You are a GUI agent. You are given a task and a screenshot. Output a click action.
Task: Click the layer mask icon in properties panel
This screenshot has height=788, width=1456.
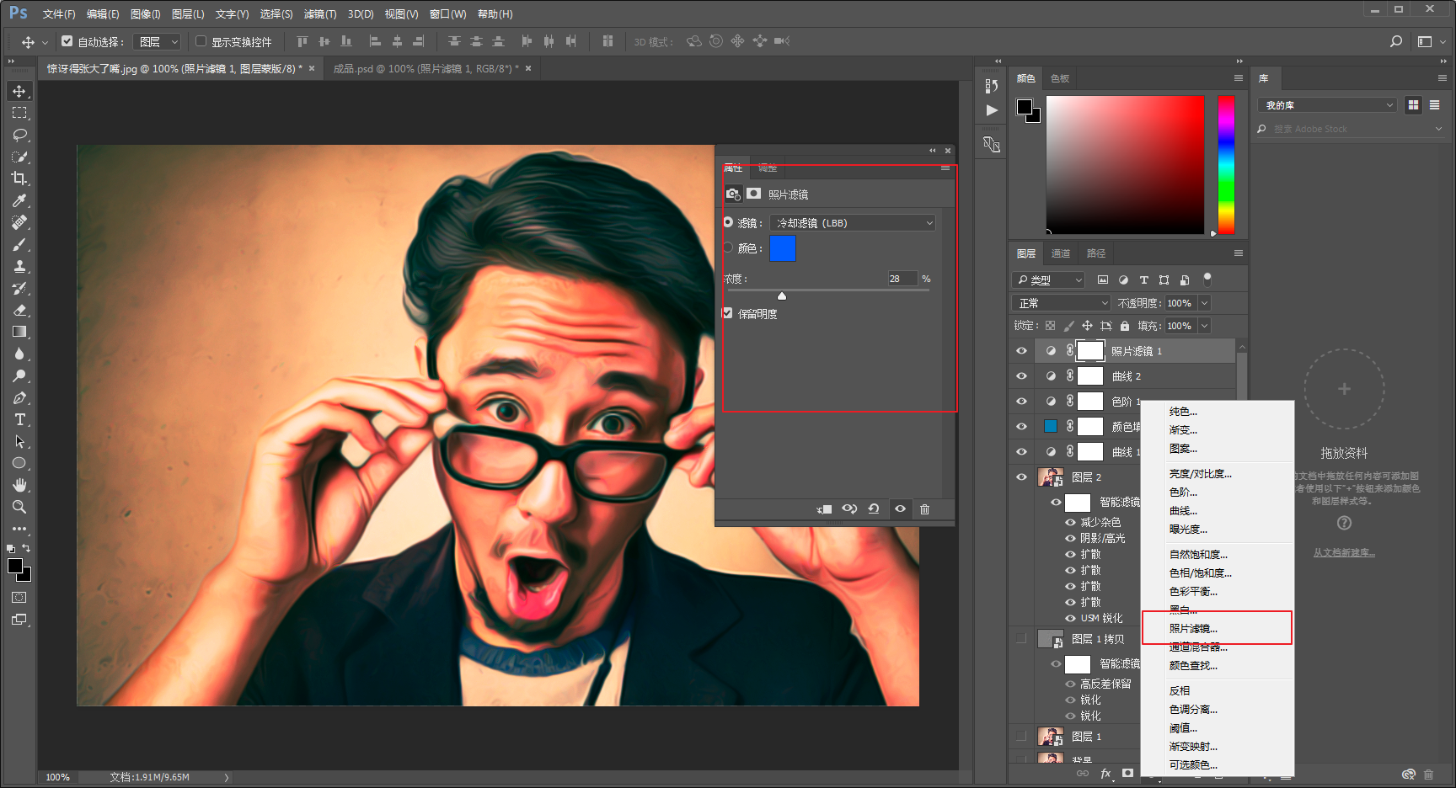(x=754, y=194)
